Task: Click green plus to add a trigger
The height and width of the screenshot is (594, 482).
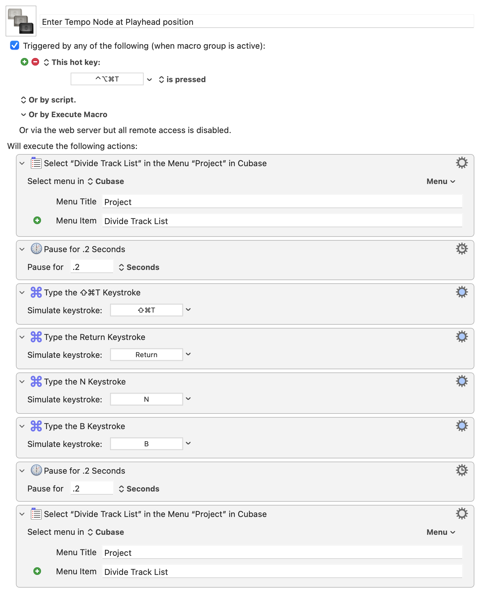Action: [x=24, y=62]
